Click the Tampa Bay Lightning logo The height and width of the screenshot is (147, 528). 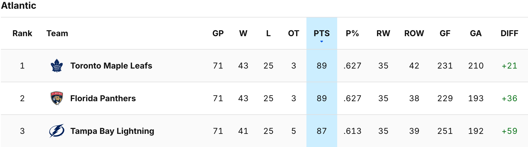57,131
